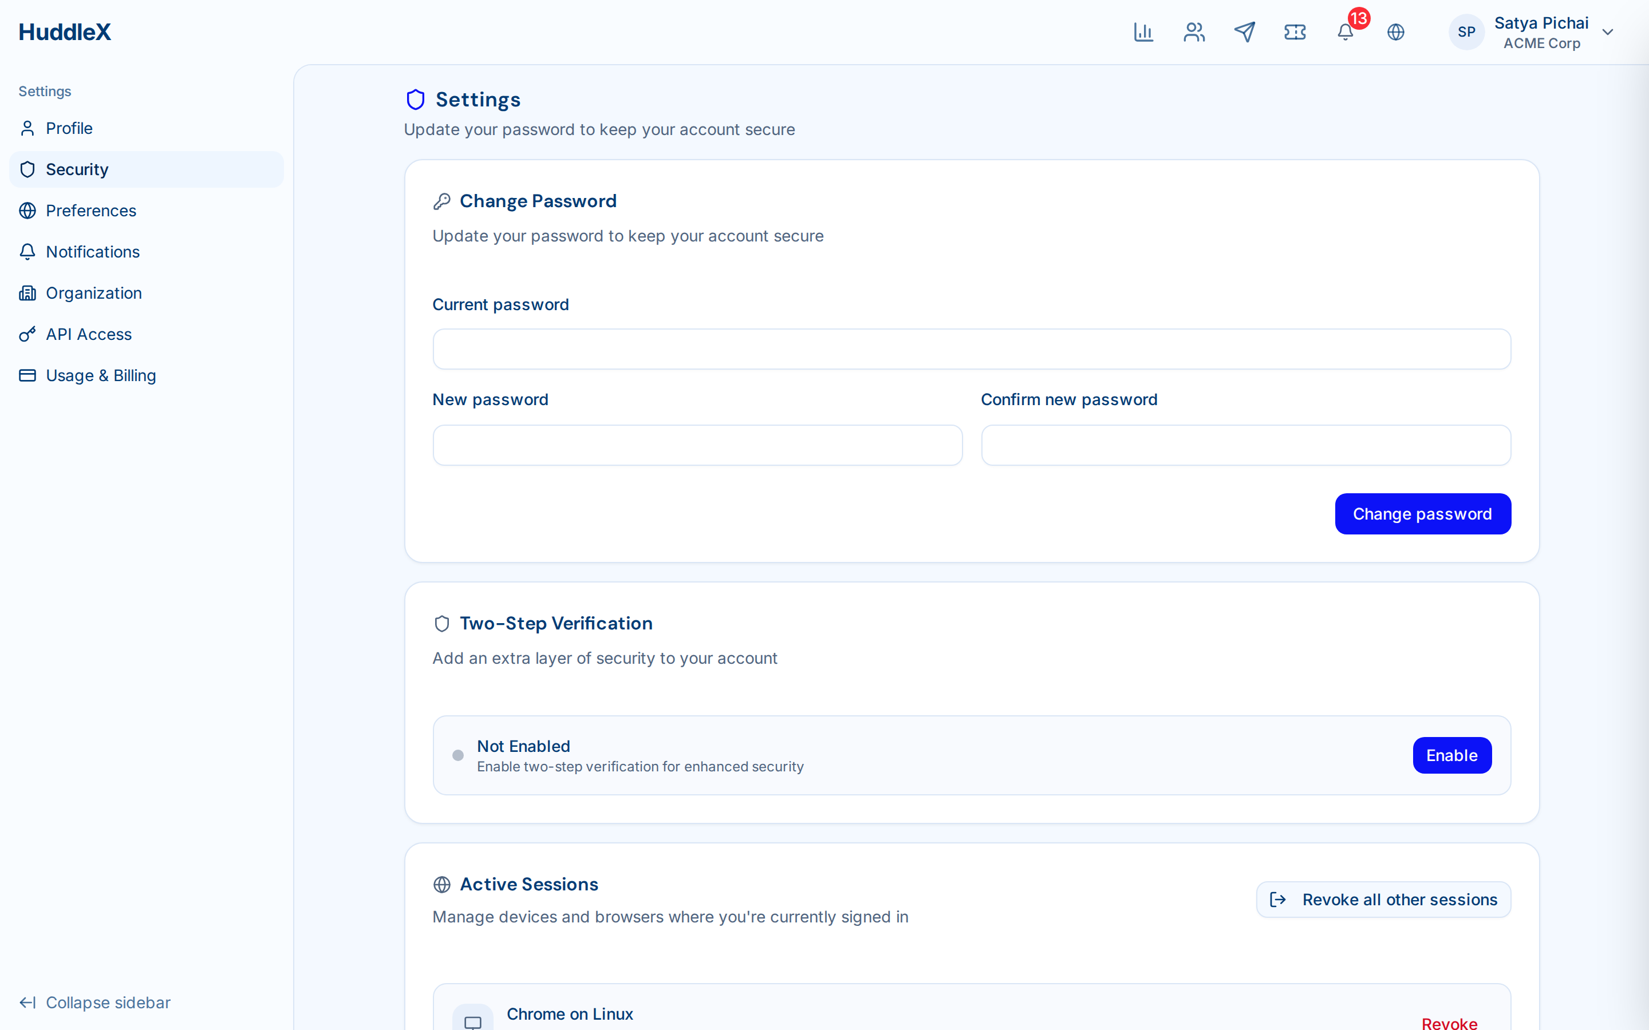Click the SP user avatar
Viewport: 1649px width, 1030px height.
click(1466, 32)
